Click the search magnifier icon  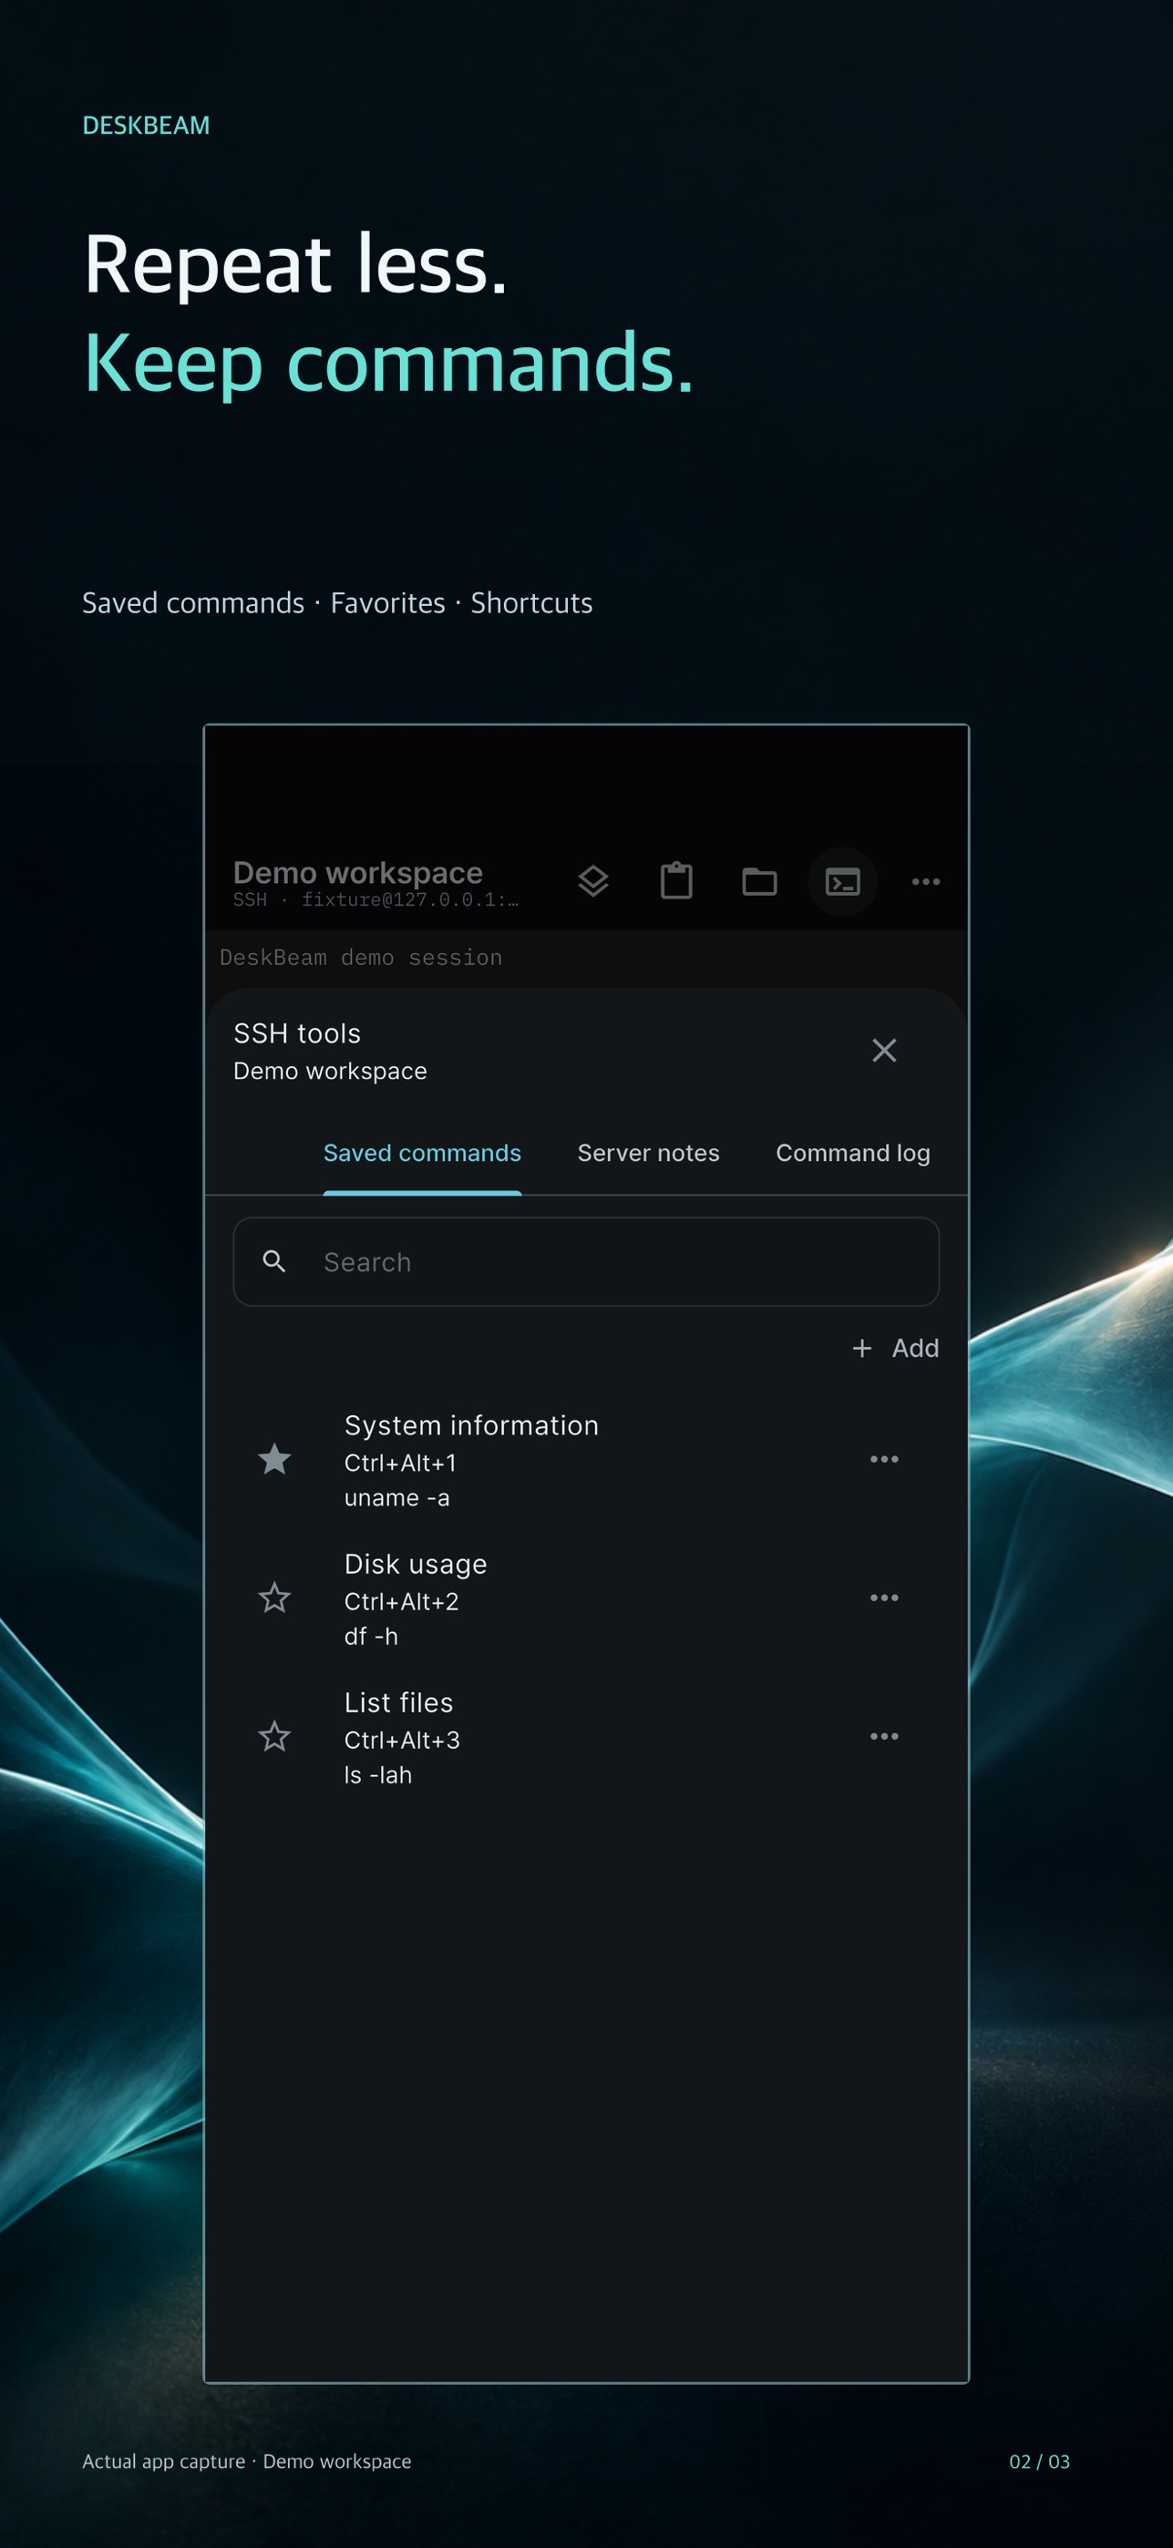point(274,1261)
